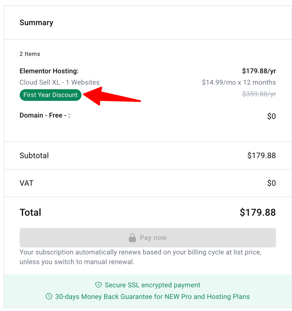The image size is (292, 311).
Task: Click the 2 Items label
Action: pyautogui.click(x=30, y=54)
